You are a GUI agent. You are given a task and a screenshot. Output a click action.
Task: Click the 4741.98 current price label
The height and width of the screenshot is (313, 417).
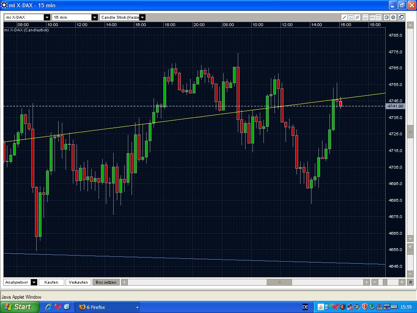coord(395,106)
